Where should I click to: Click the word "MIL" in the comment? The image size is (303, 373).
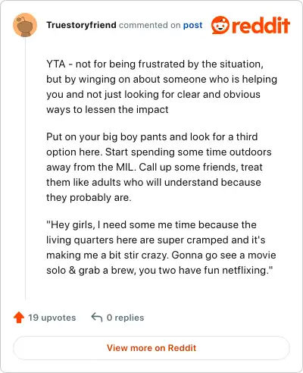tap(124, 167)
